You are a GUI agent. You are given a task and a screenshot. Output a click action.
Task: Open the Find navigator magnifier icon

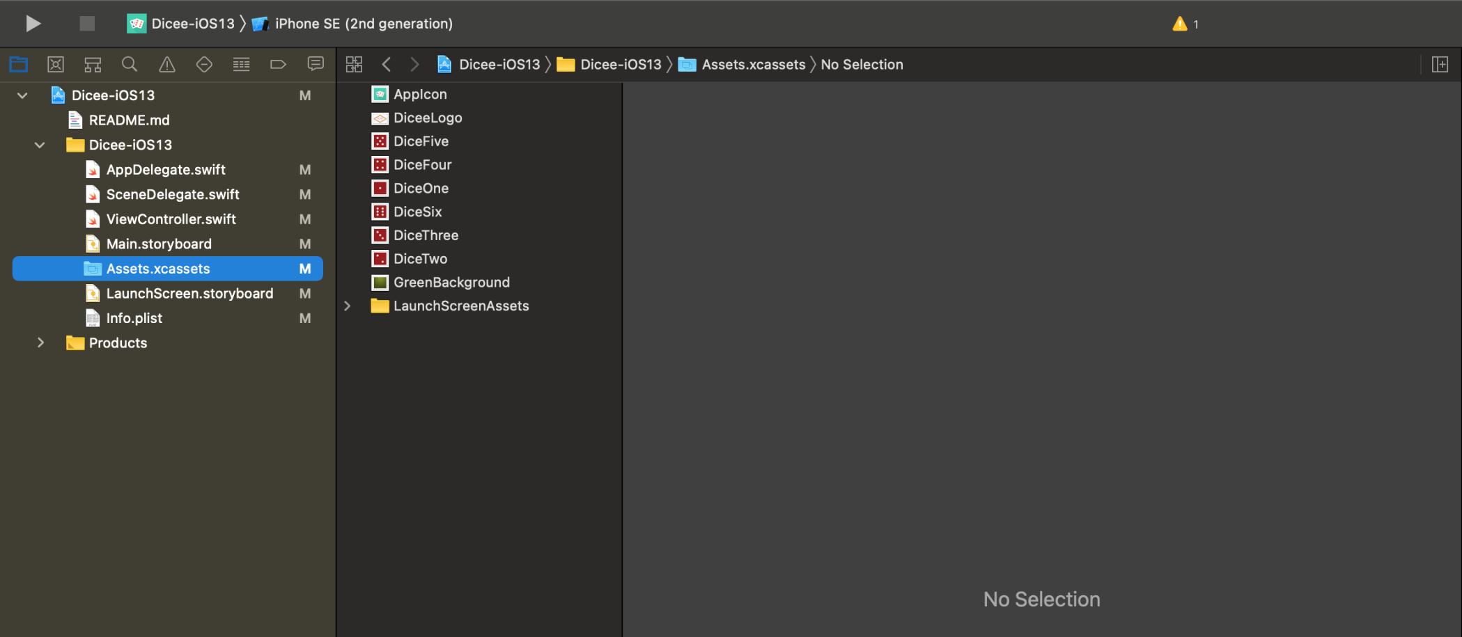(x=130, y=65)
